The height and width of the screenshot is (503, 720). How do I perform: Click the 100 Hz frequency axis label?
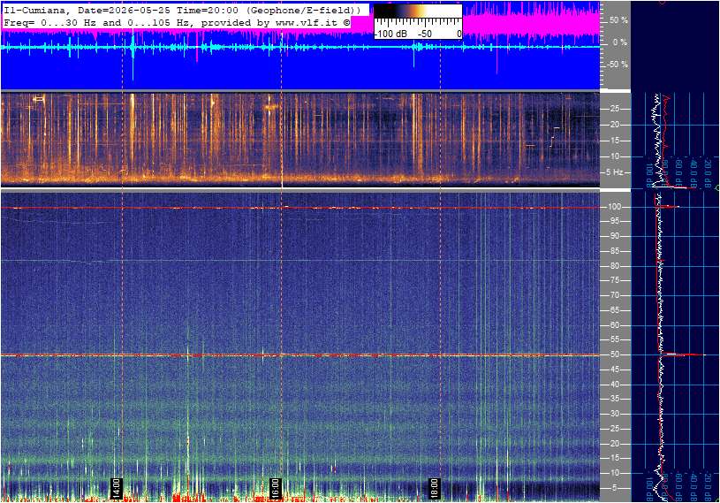pos(614,207)
